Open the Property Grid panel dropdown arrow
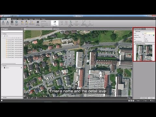This screenshot has height=117, width=156. [144, 29]
